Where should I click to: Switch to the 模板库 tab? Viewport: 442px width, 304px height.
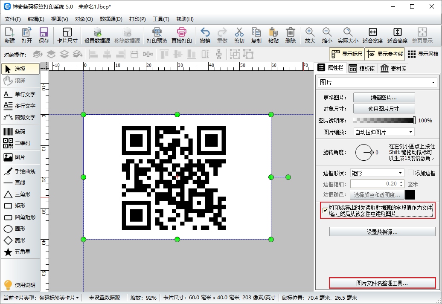(362, 69)
